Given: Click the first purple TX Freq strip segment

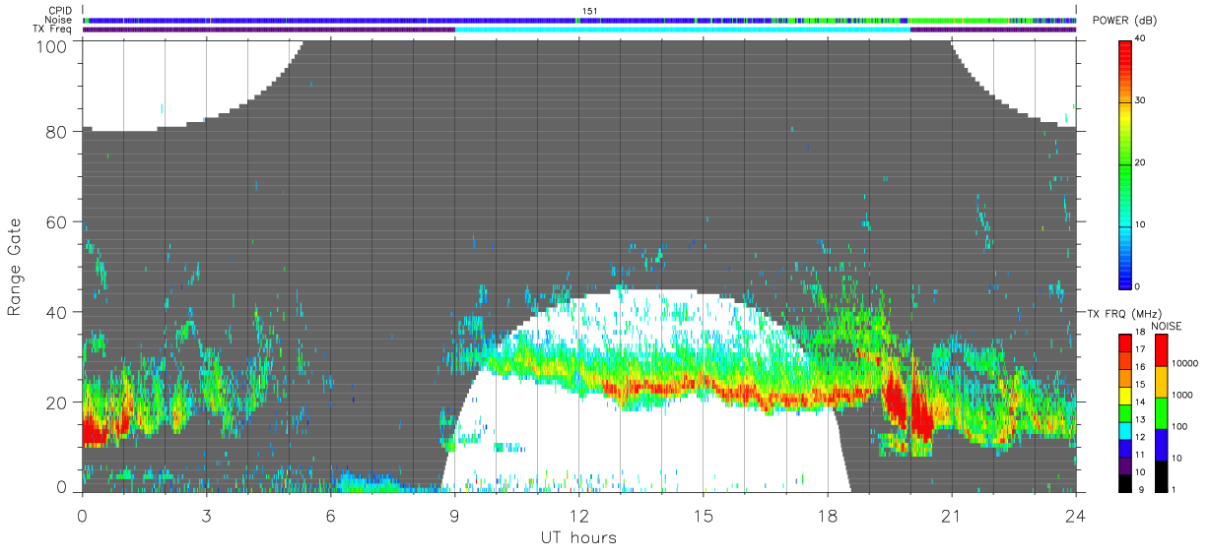Looking at the screenshot, I should tap(269, 30).
